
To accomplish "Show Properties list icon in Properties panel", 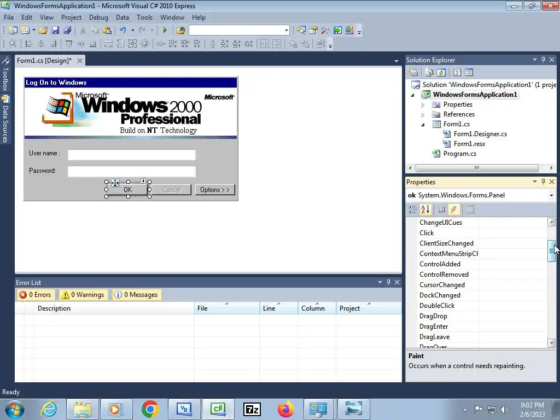I will [441, 209].
